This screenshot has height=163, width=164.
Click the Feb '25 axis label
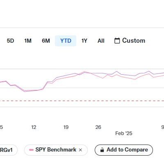click(x=124, y=133)
